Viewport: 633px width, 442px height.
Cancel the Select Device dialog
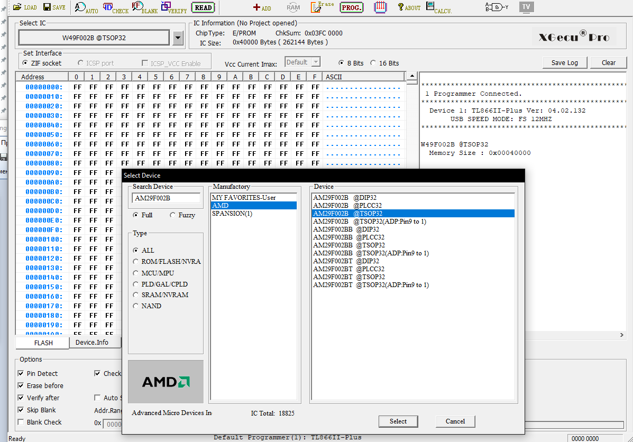(x=455, y=421)
